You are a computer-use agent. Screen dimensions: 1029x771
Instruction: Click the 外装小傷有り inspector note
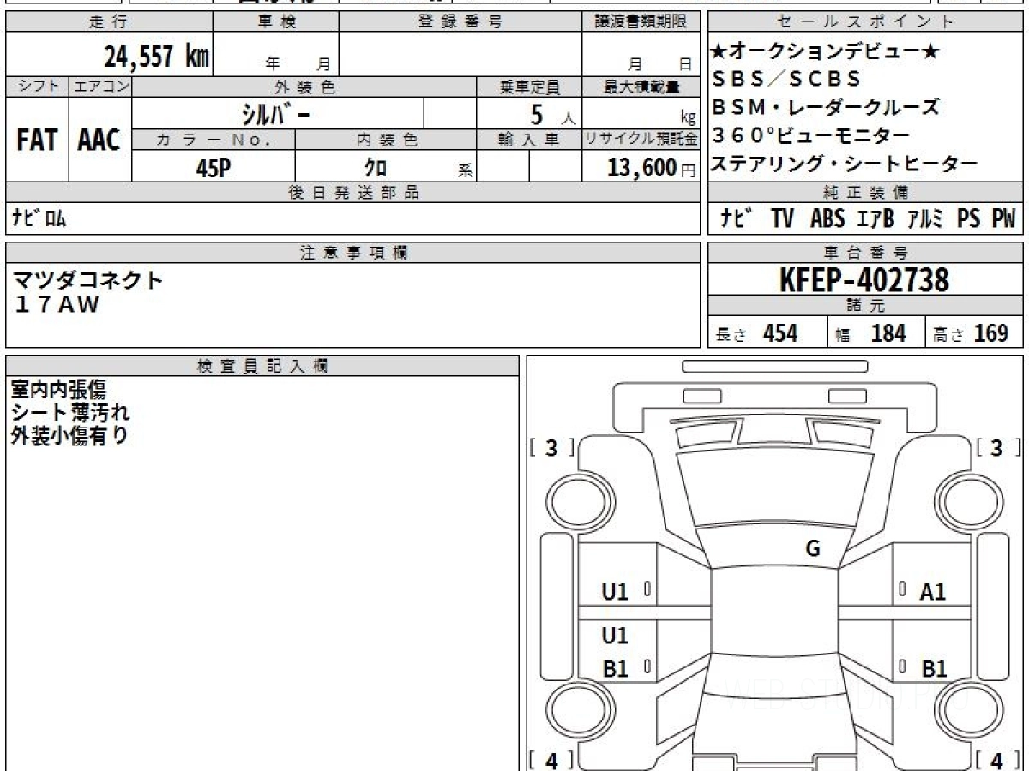tap(70, 435)
